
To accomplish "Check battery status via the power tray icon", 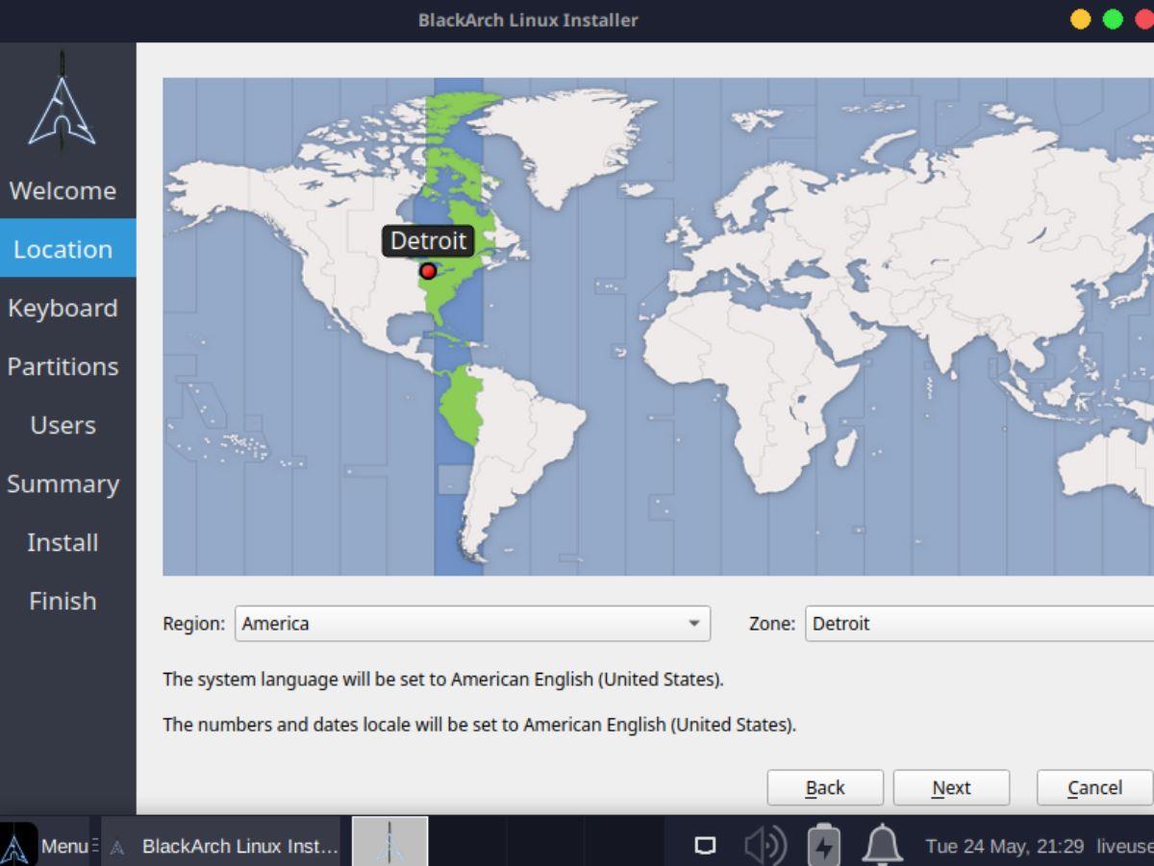I will [825, 844].
